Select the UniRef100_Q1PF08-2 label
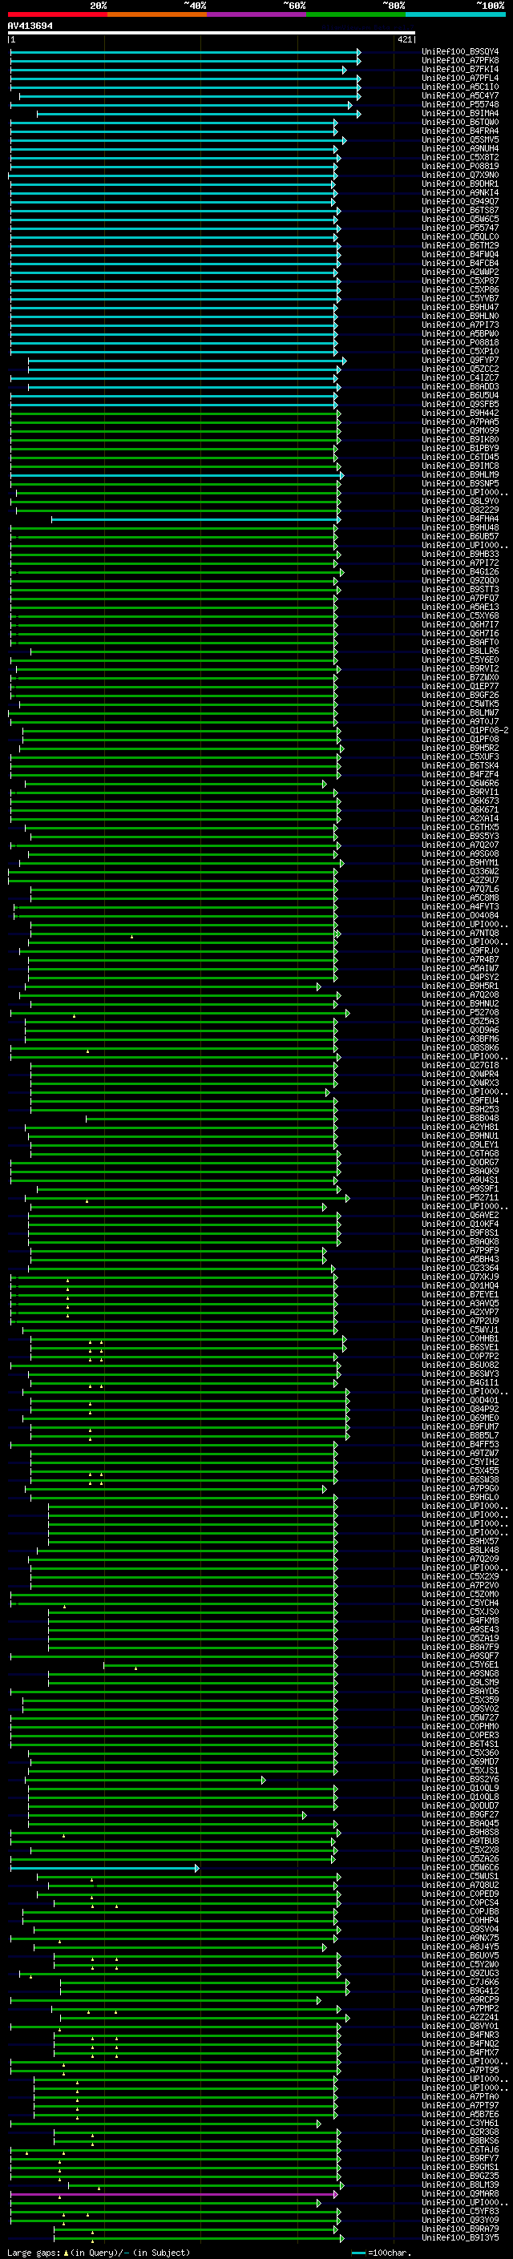The width and height of the screenshot is (513, 2259). (465, 731)
